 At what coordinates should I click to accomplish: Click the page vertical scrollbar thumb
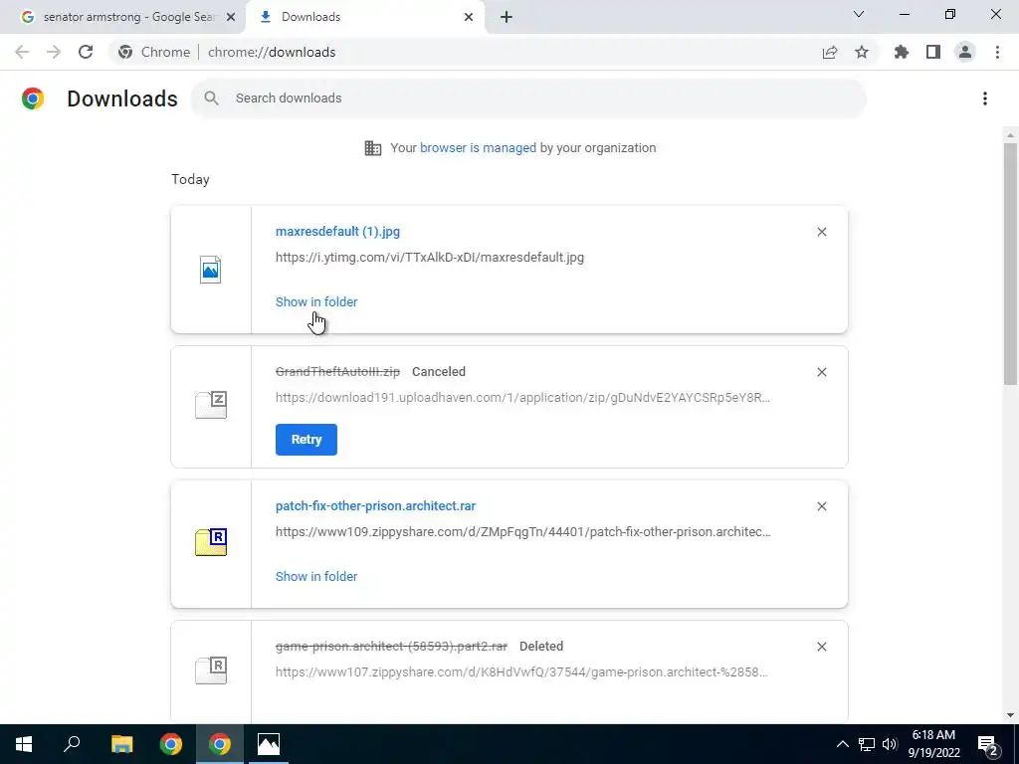point(1010,263)
